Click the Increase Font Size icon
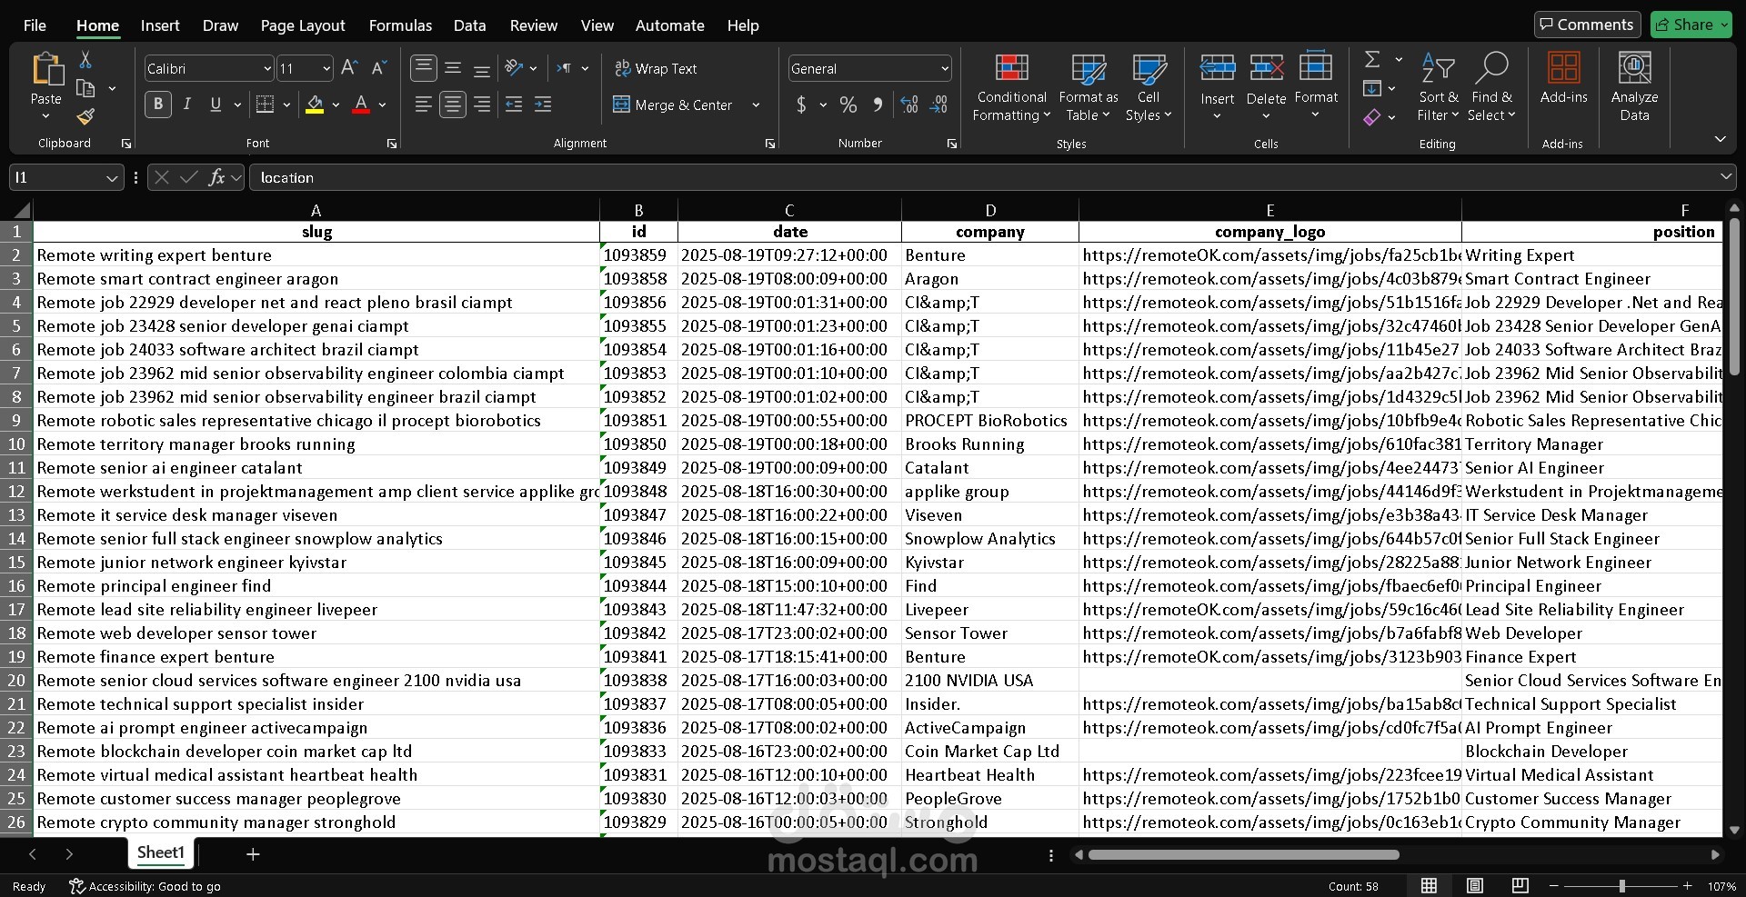This screenshot has width=1746, height=897. (349, 68)
